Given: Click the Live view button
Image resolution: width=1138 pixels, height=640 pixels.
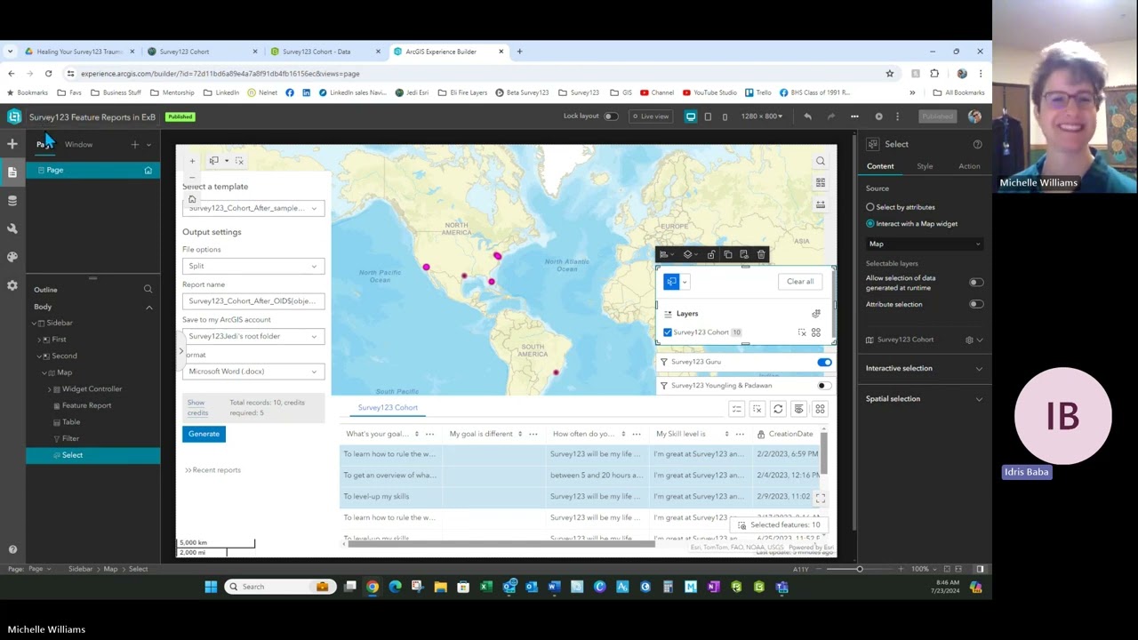Looking at the screenshot, I should [650, 116].
